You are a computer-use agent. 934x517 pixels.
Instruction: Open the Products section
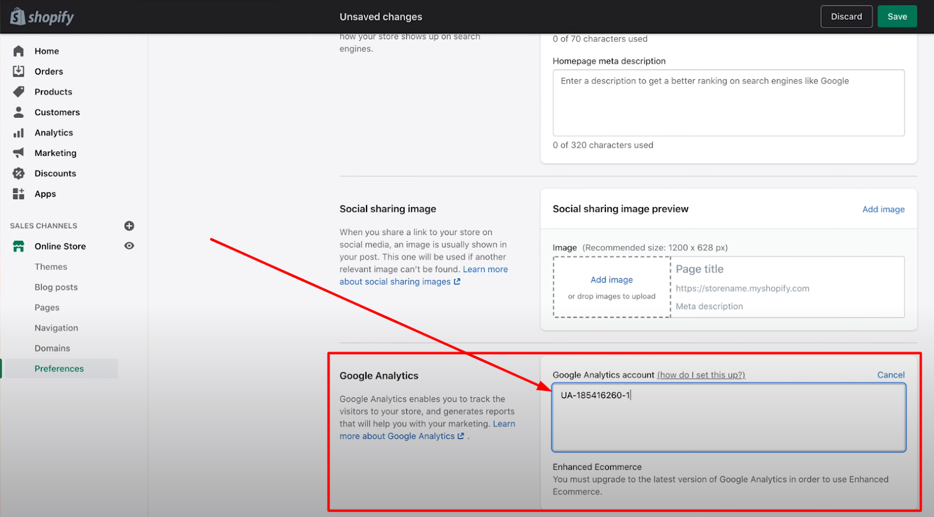point(53,92)
